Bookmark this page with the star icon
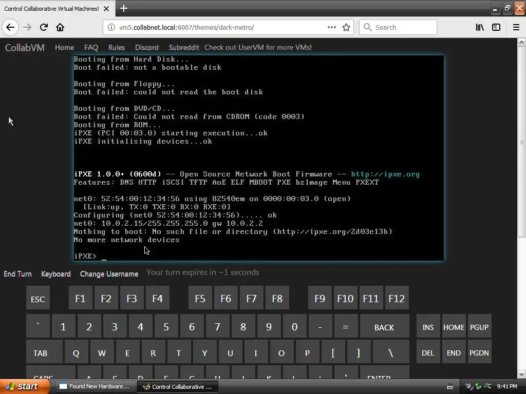The image size is (526, 394). coord(346,27)
